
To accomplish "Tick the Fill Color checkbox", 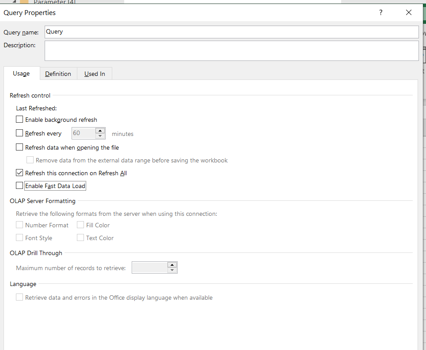I will (x=80, y=225).
